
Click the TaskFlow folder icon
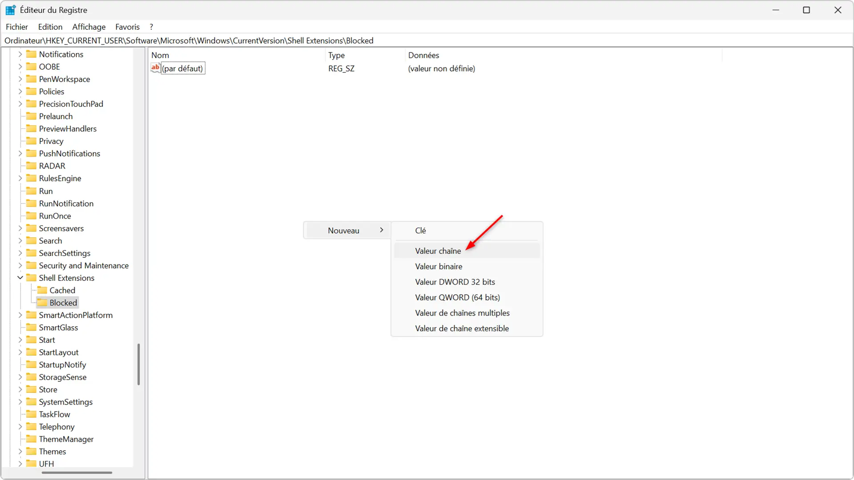31,414
